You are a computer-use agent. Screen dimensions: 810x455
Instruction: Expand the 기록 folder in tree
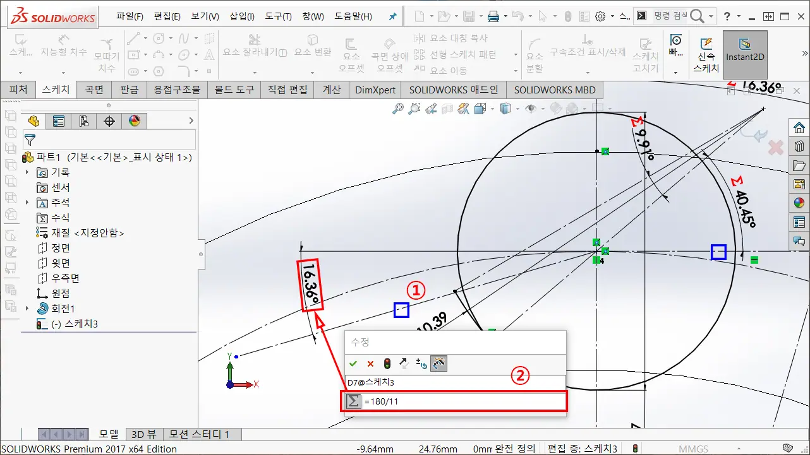coord(27,172)
